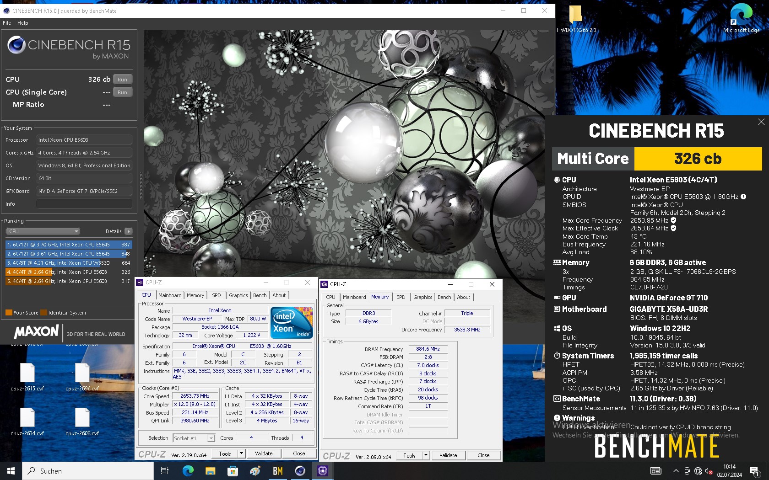Image resolution: width=769 pixels, height=480 pixels.
Task: Switch to Cinebench taskbar icon
Action: (x=300, y=471)
